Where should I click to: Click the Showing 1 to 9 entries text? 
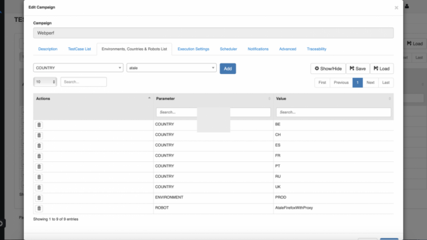55,219
